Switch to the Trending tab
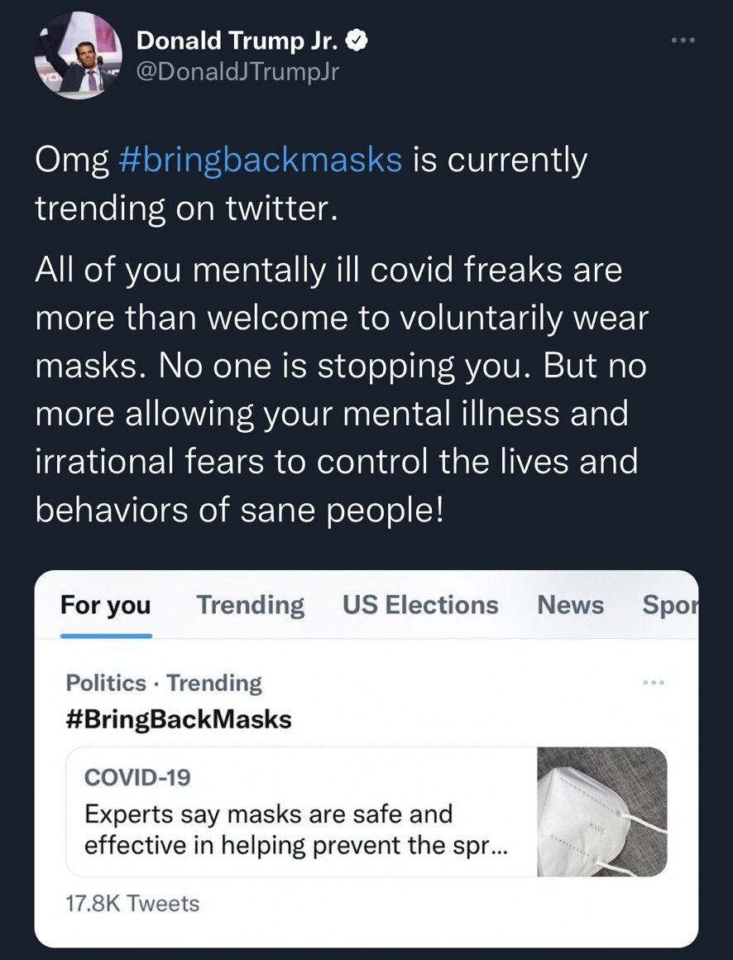 tap(250, 605)
